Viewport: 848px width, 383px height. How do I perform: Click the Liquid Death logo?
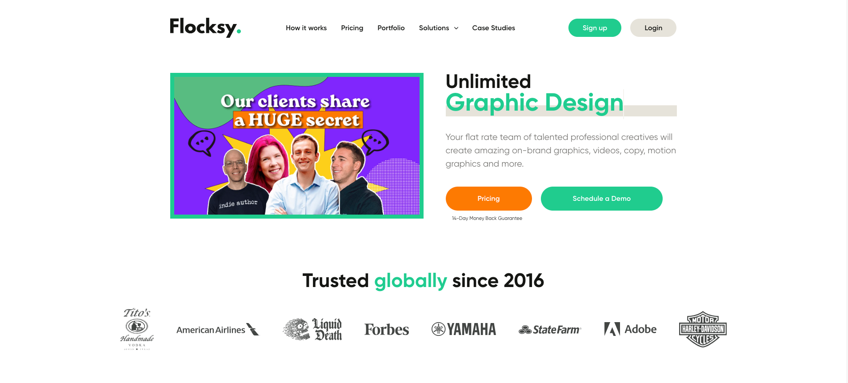(x=312, y=329)
